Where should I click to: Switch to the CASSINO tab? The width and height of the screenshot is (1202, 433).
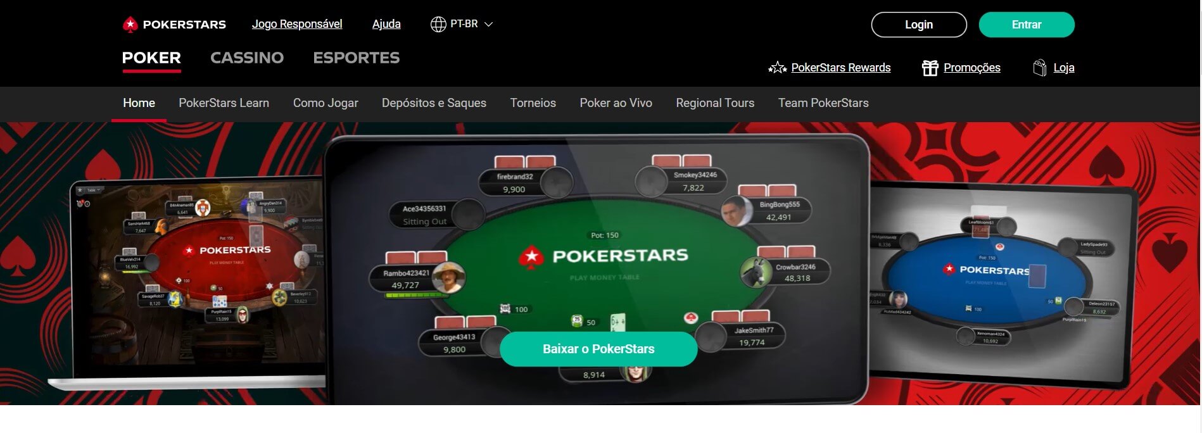(247, 58)
